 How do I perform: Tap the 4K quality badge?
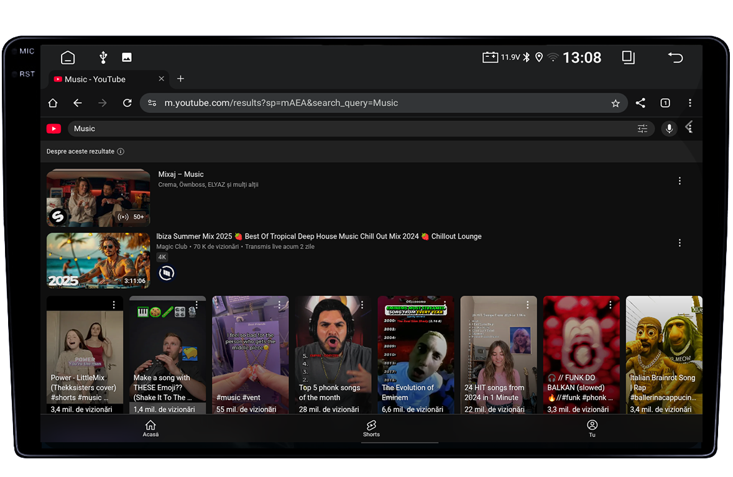[x=162, y=257]
